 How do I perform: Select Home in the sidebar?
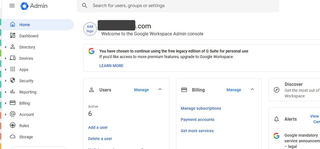24,25
